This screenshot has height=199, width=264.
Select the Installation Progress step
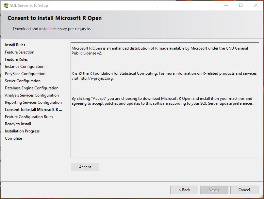tap(22, 131)
